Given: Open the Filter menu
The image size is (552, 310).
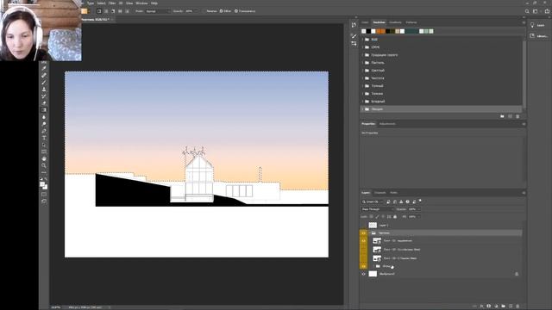Looking at the screenshot, I should pos(112,3).
